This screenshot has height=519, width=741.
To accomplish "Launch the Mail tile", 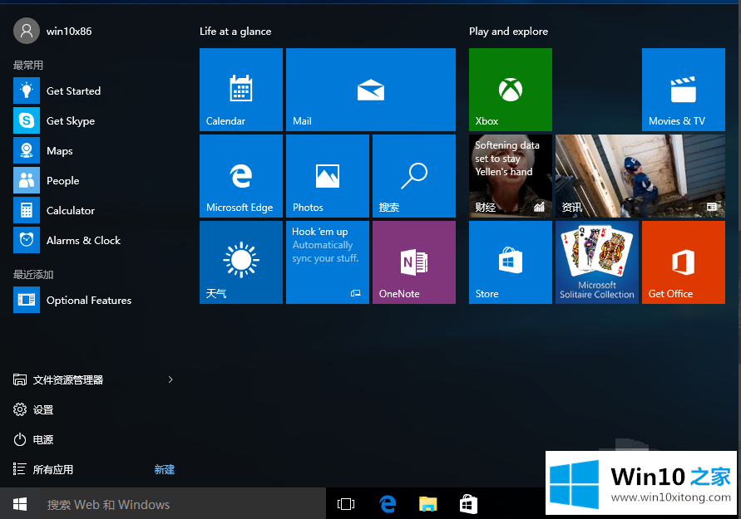I will 370,90.
